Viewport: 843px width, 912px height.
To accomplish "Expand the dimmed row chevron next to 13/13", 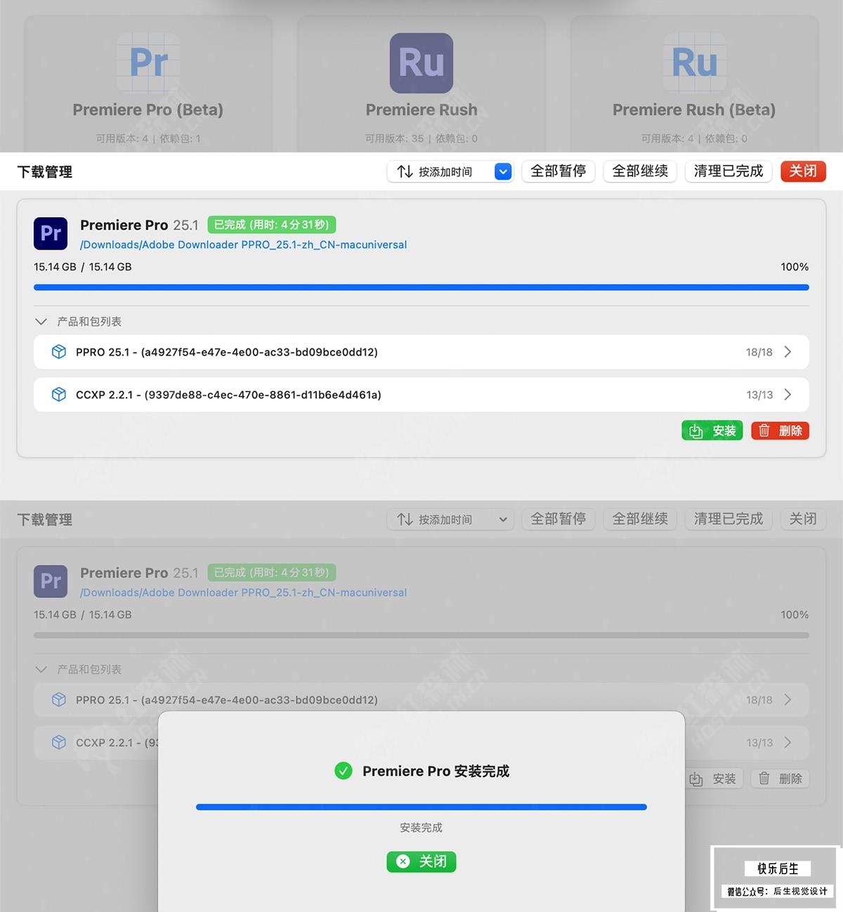I will (x=788, y=743).
